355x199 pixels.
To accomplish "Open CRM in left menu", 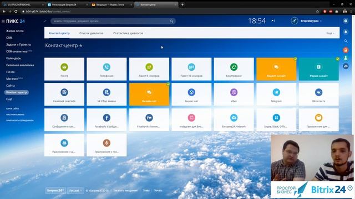I will [9, 38].
